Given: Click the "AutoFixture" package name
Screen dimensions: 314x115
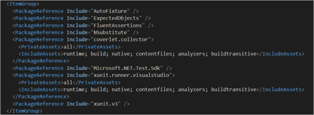Looking at the screenshot, I should coord(110,11).
